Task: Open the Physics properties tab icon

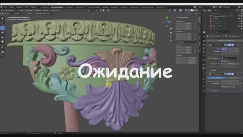Action: point(204,75)
